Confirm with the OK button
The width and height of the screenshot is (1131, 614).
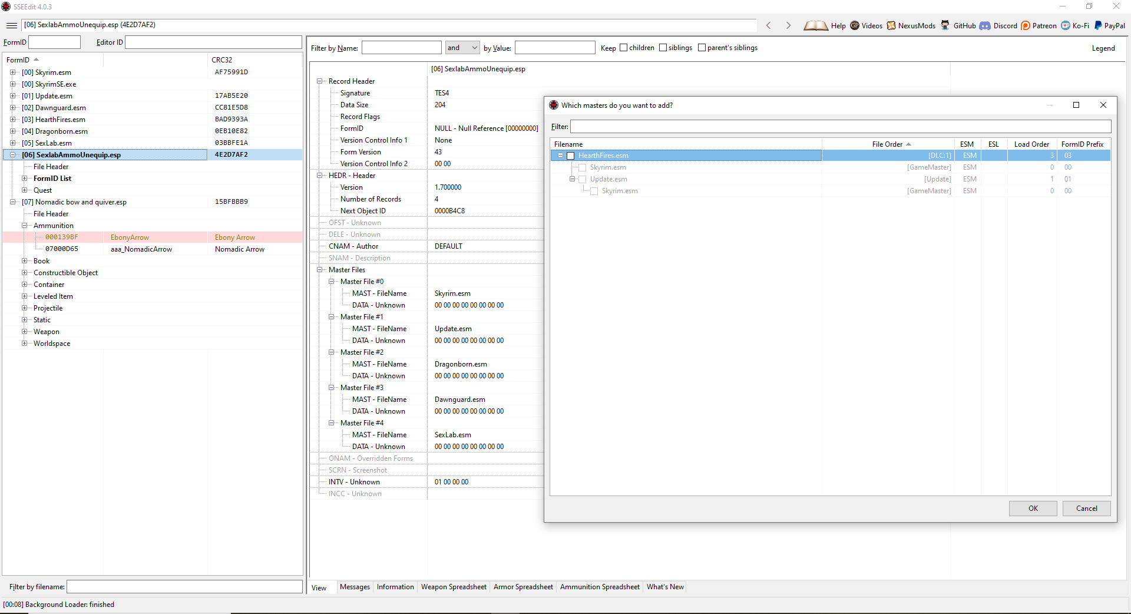(x=1033, y=509)
